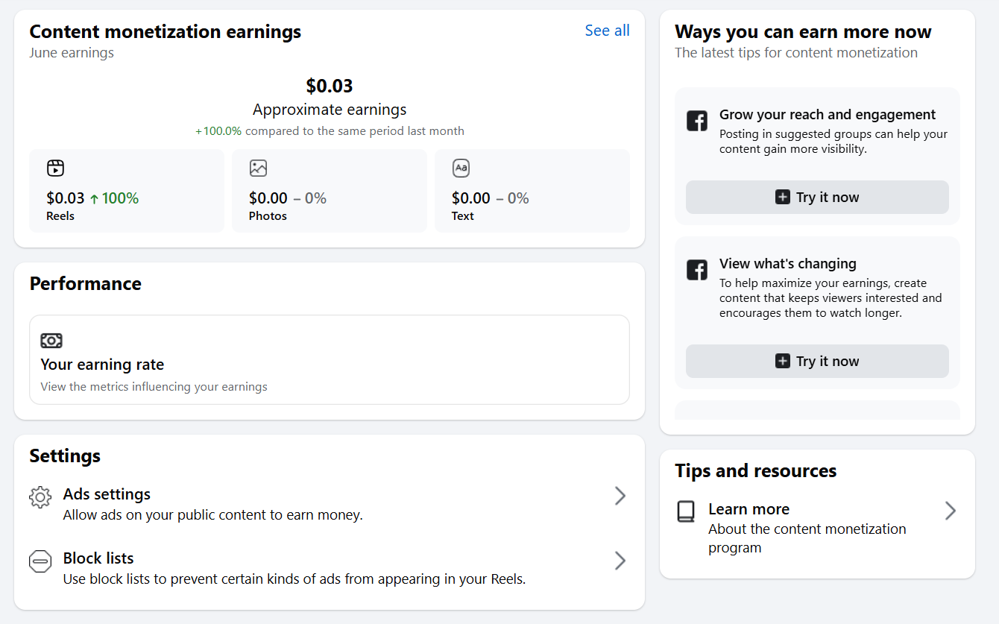This screenshot has width=999, height=624.
Task: Click the Block lists stop icon
Action: point(40,561)
